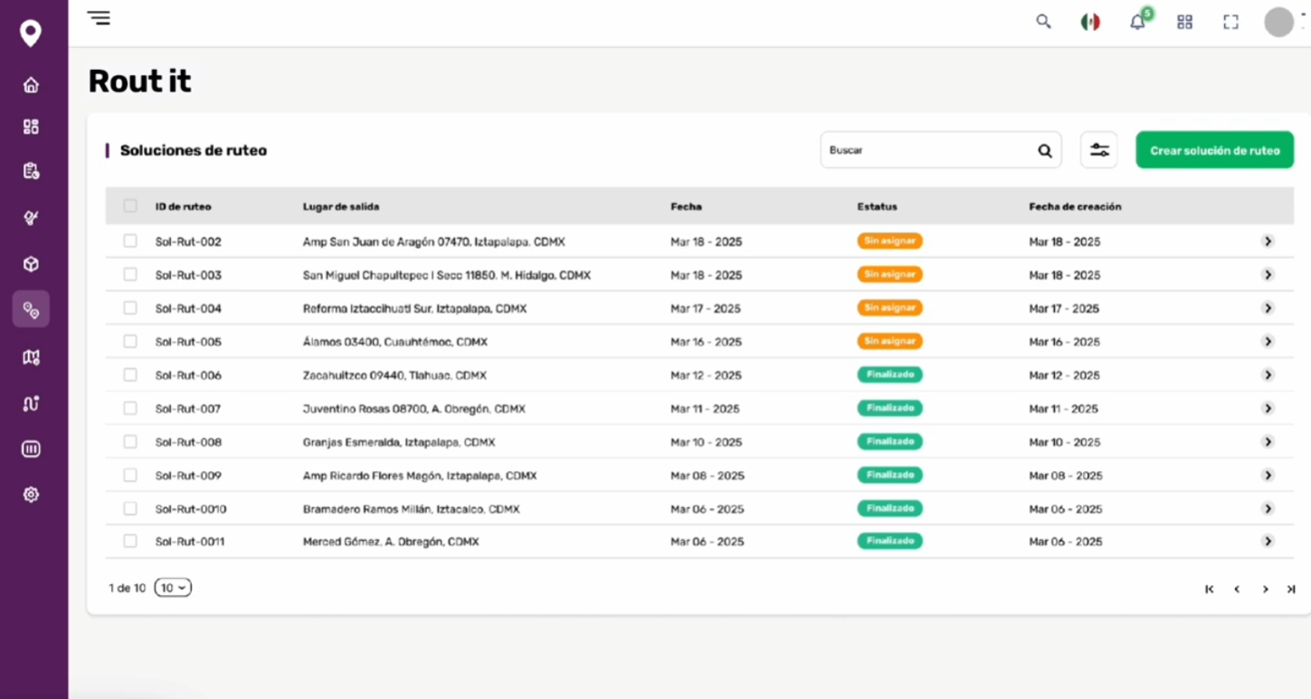The width and height of the screenshot is (1311, 699).
Task: Open the apps grid icon in top bar
Action: (x=1184, y=22)
